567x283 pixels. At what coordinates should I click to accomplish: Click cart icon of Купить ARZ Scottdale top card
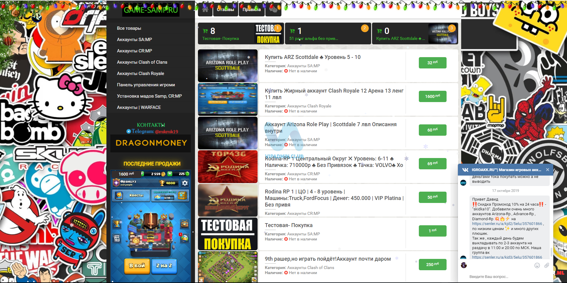pyautogui.click(x=379, y=31)
